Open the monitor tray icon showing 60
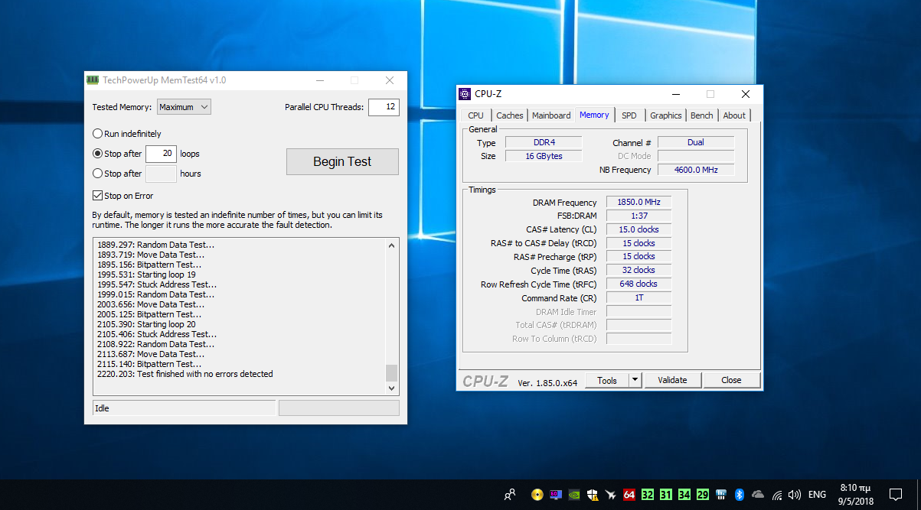Screen dimensions: 921x510 click(x=556, y=494)
